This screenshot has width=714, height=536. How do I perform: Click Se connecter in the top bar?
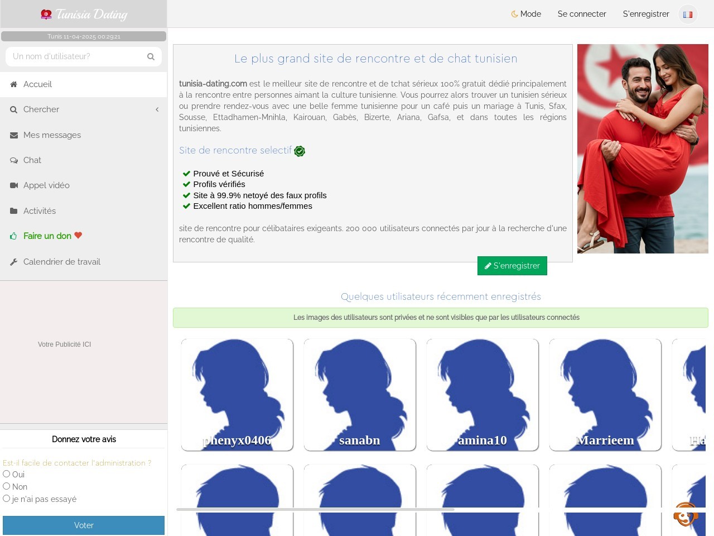582,14
